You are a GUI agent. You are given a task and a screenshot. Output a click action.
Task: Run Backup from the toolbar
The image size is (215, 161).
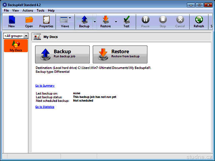84,21
